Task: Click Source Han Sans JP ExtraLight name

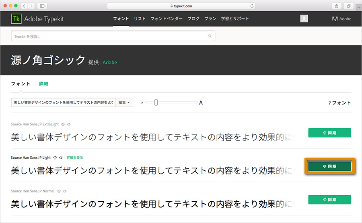Action: (x=35, y=124)
